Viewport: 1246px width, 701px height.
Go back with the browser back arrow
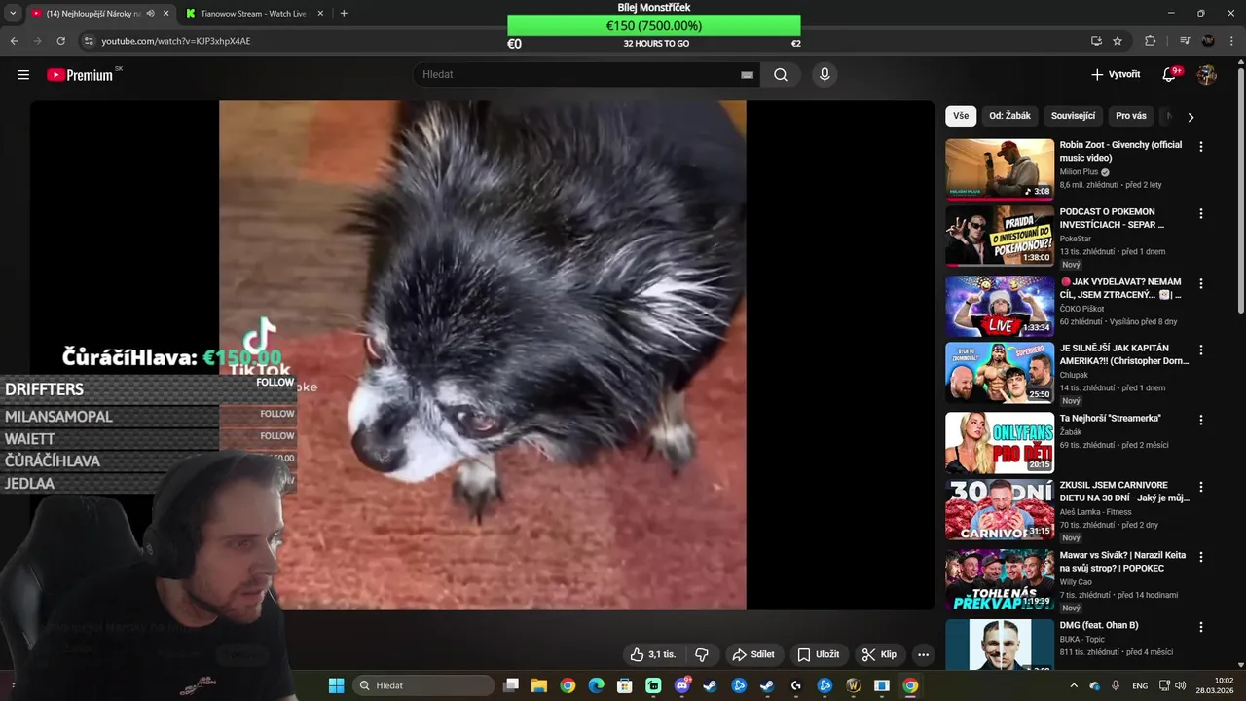click(15, 41)
